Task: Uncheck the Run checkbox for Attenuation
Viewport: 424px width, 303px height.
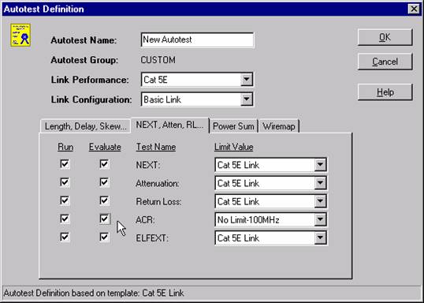Action: click(65, 182)
